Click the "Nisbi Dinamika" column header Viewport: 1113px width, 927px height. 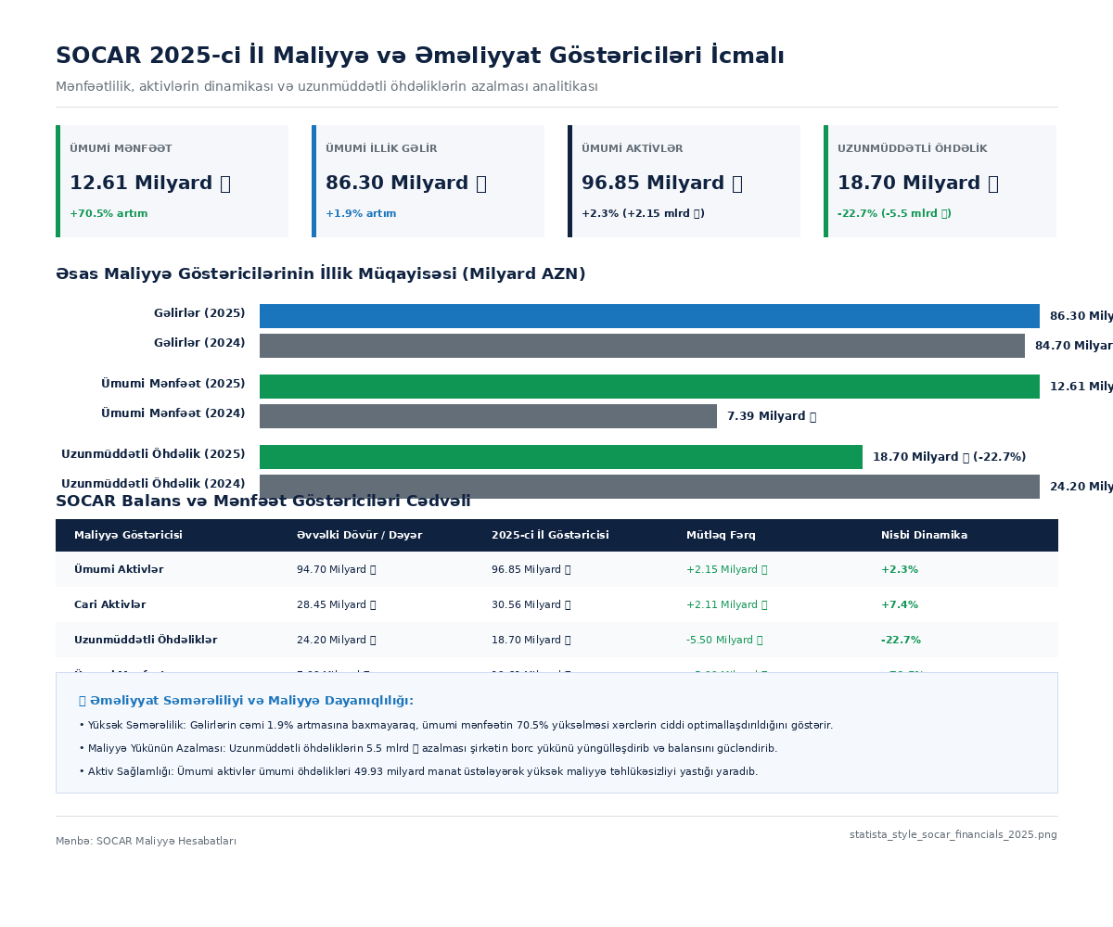[x=924, y=536]
